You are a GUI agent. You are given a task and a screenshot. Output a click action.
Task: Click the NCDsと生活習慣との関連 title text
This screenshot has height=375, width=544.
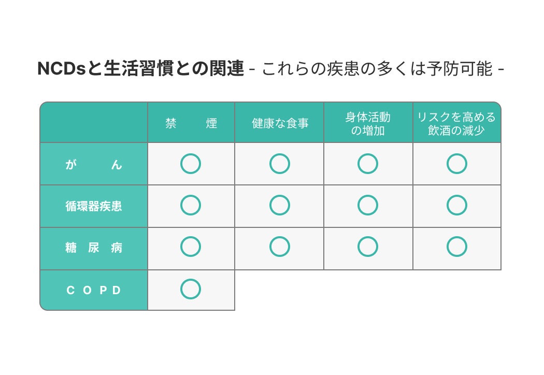click(140, 69)
